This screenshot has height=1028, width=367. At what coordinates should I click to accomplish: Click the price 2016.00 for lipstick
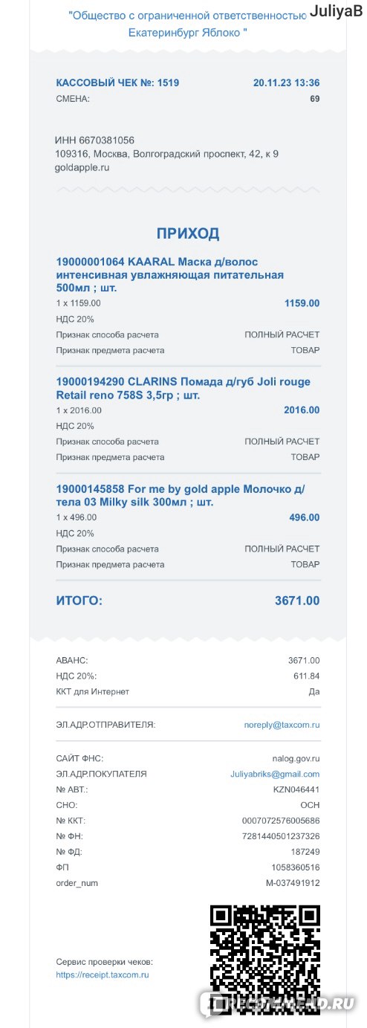click(302, 410)
